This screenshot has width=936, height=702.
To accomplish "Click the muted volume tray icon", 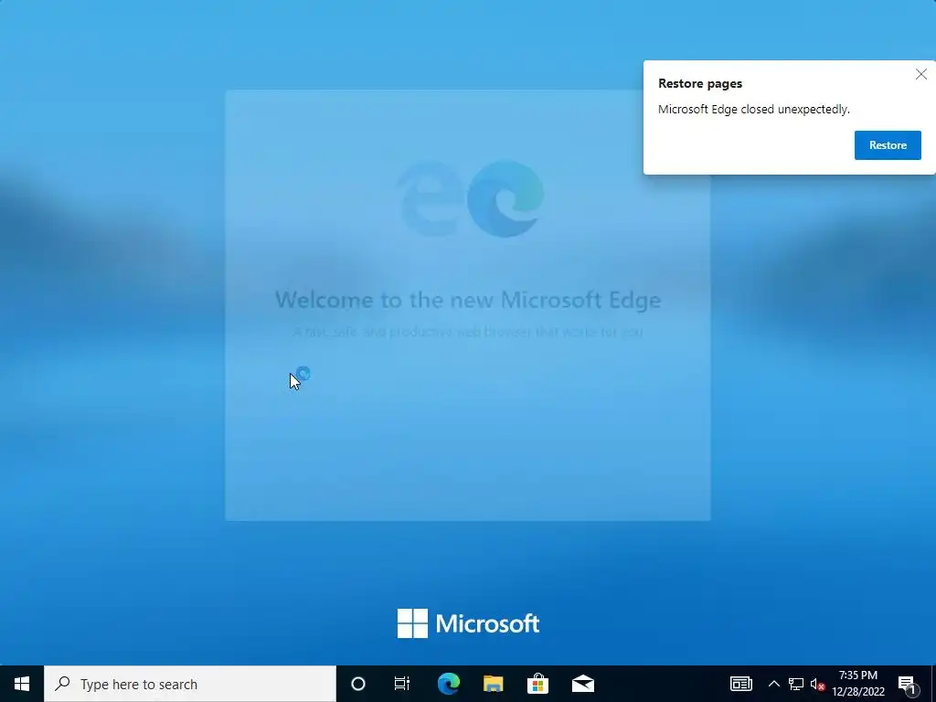I will (x=817, y=684).
